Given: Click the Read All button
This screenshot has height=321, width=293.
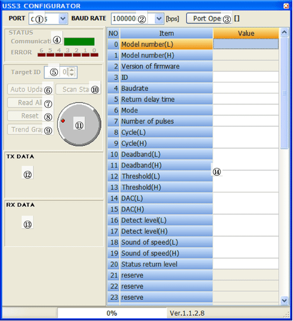Looking at the screenshot, I should (30, 103).
